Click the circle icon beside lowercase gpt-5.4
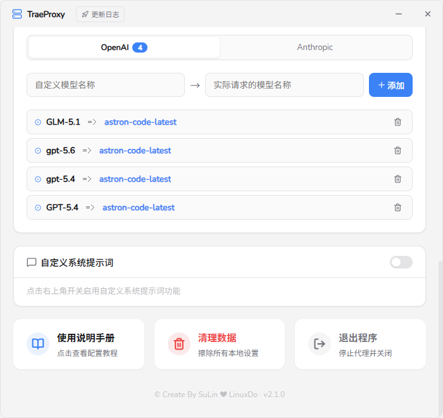The image size is (443, 418). point(38,179)
